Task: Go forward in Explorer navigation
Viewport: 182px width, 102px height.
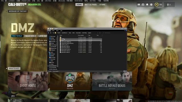Action: [x=51, y=33]
